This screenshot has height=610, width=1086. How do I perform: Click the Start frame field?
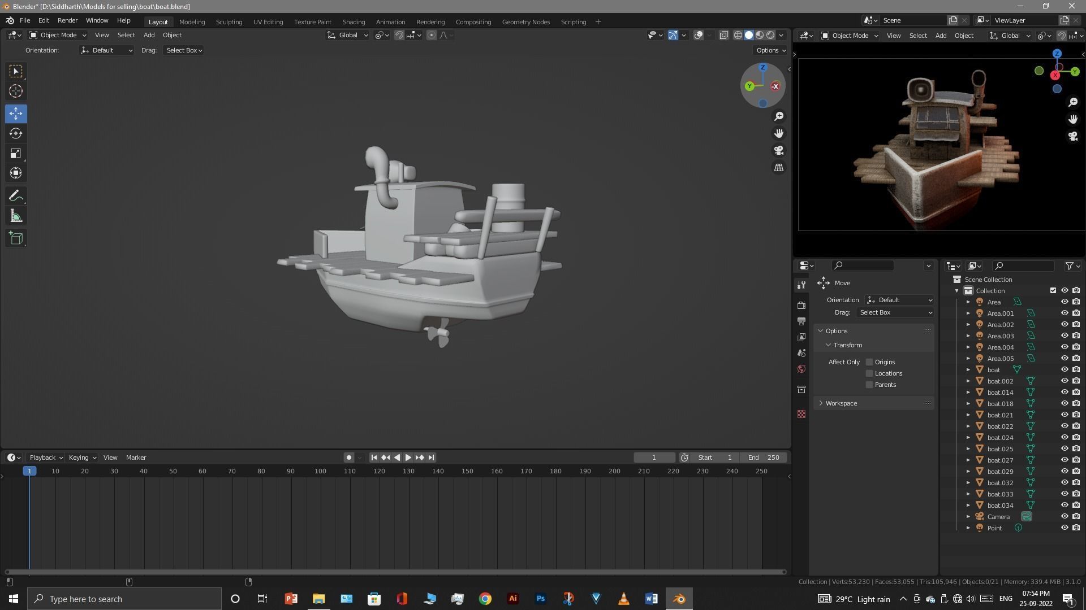click(715, 457)
